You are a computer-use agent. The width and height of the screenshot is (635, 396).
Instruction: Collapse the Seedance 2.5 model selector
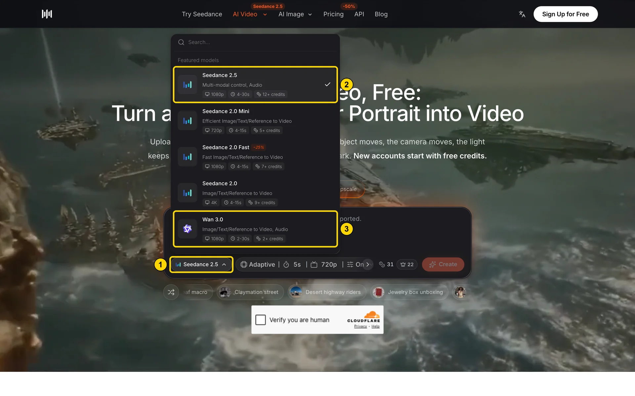[201, 264]
